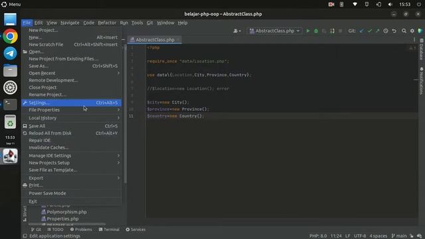
Task: Open IDE settings gear icon in toolbar
Action: [412, 31]
